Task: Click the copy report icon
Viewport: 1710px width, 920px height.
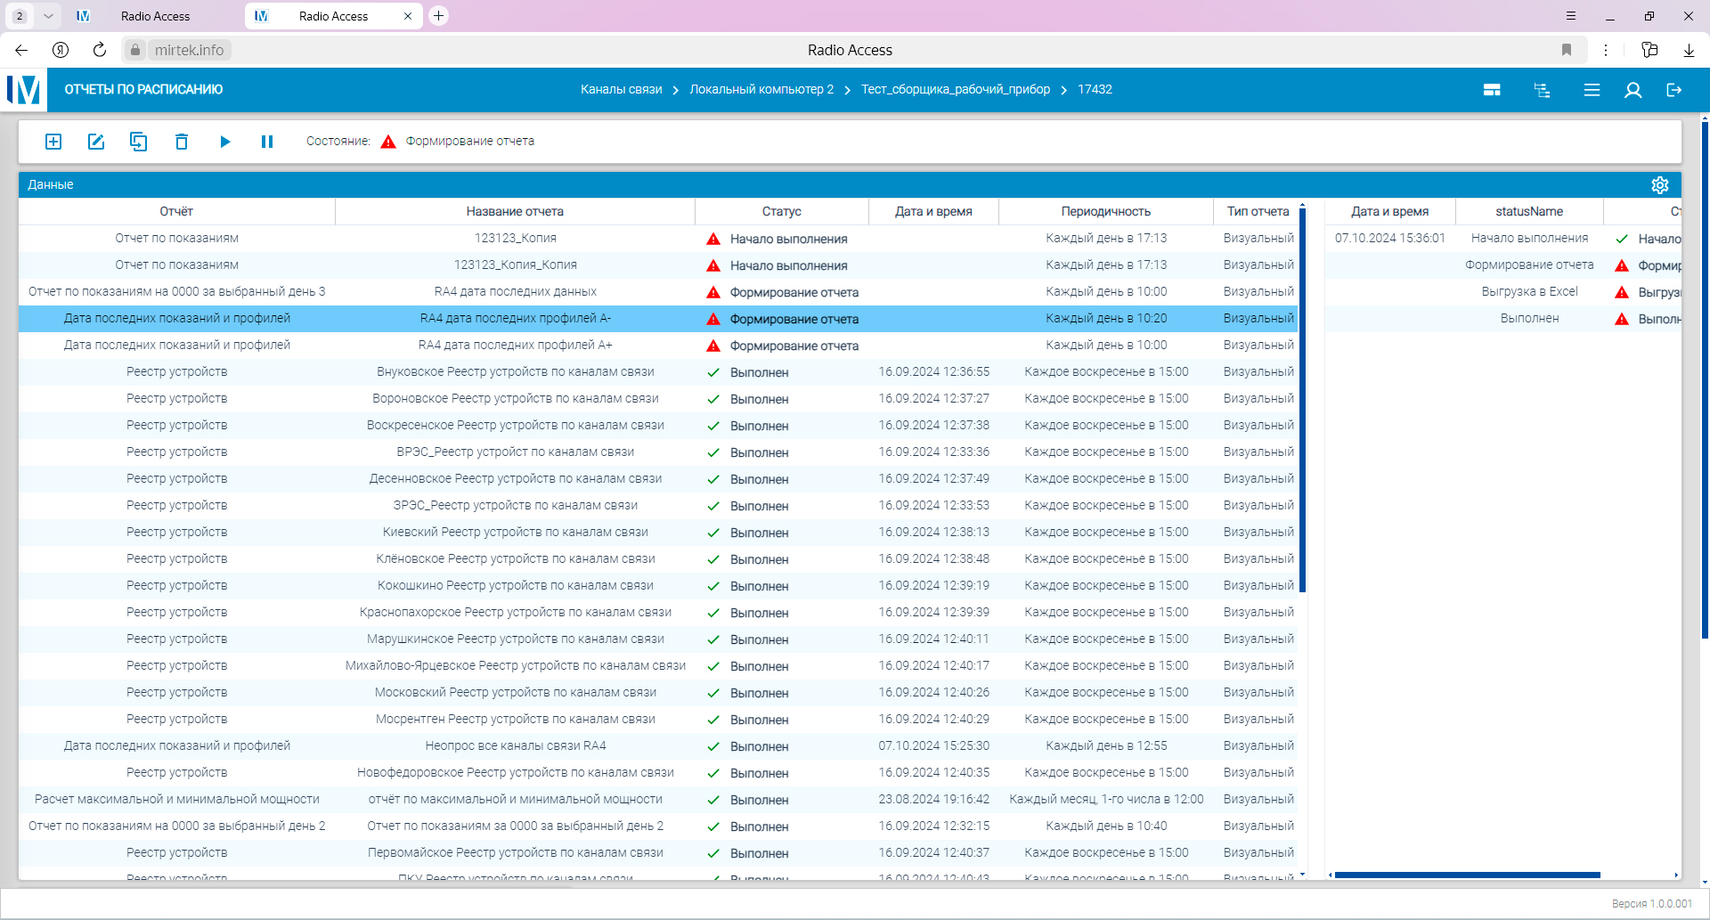Action: 138,142
